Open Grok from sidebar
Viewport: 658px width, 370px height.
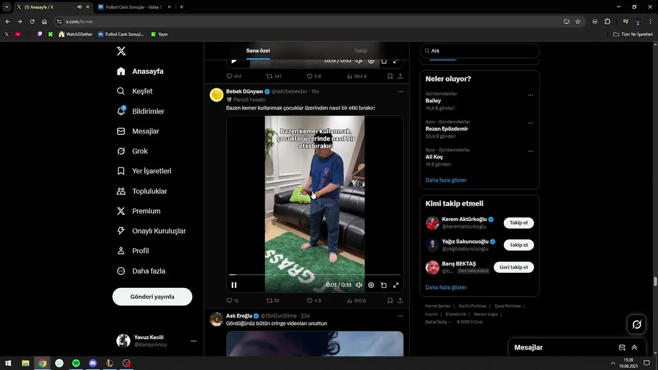click(x=132, y=151)
